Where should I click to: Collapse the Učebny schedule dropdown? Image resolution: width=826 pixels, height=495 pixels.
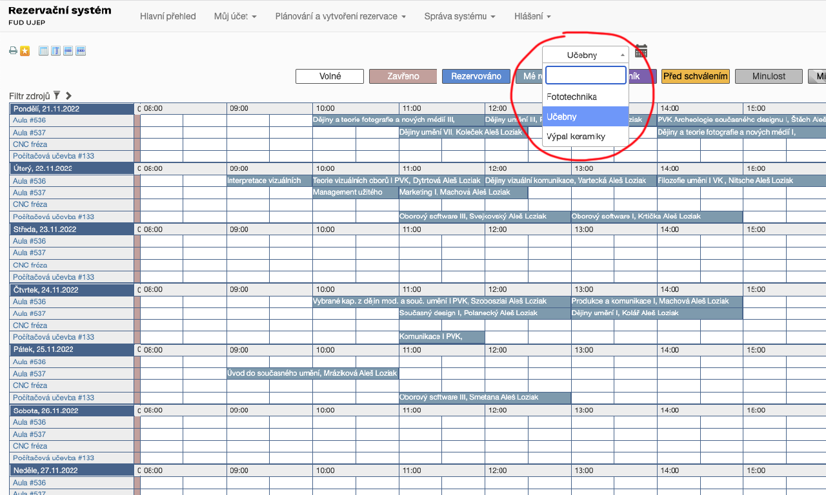pos(585,55)
